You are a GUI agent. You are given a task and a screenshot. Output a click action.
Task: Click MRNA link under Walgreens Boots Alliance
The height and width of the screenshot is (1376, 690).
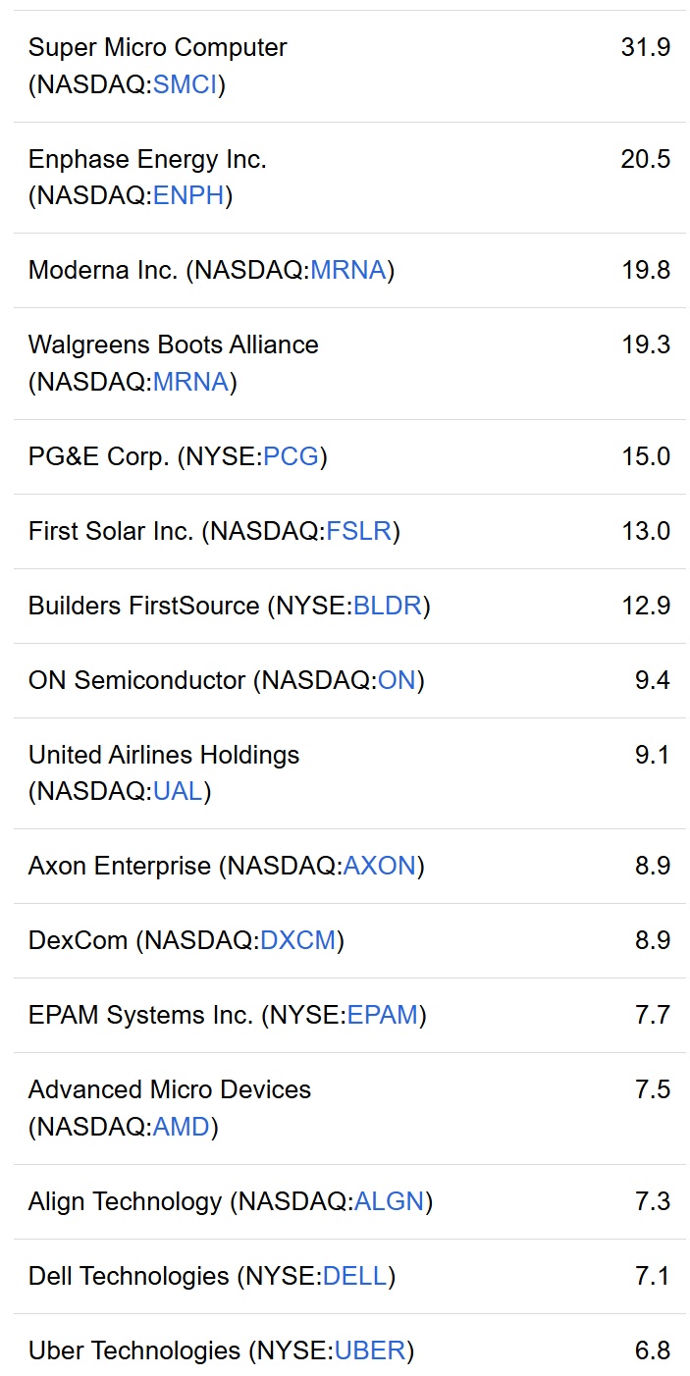point(191,382)
